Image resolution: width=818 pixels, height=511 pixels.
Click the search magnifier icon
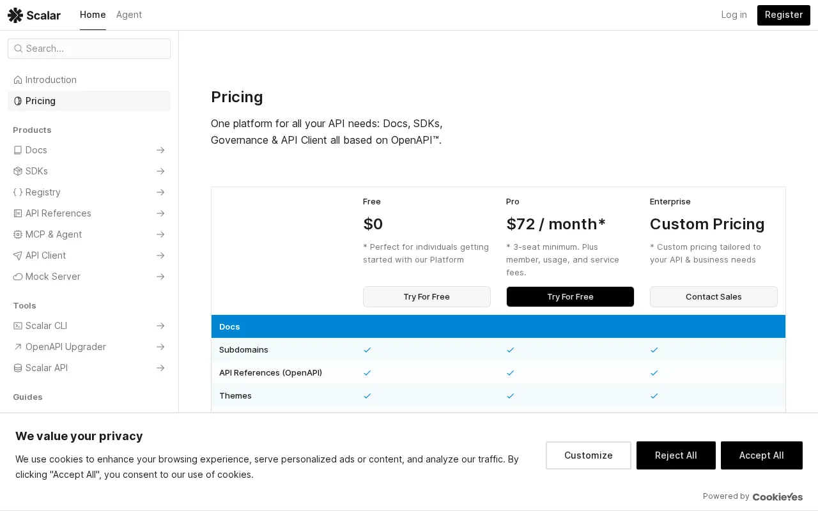point(19,49)
